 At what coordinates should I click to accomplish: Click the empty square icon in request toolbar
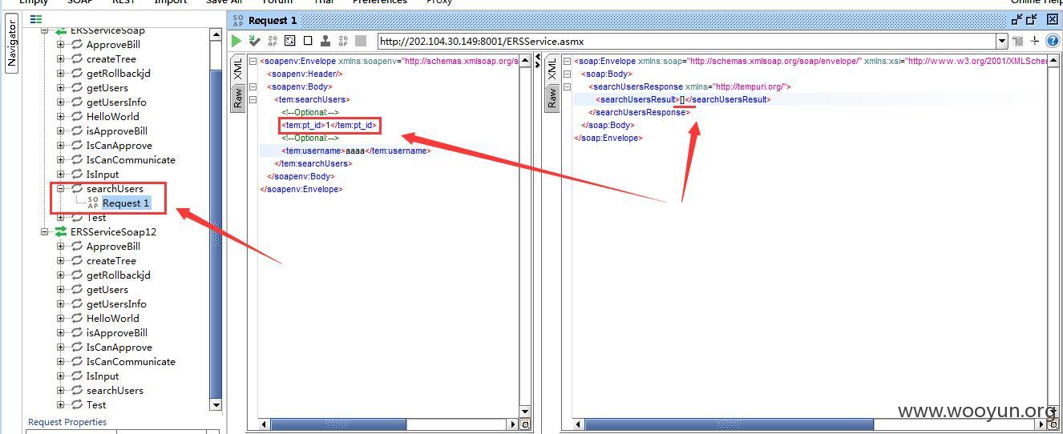tap(308, 41)
